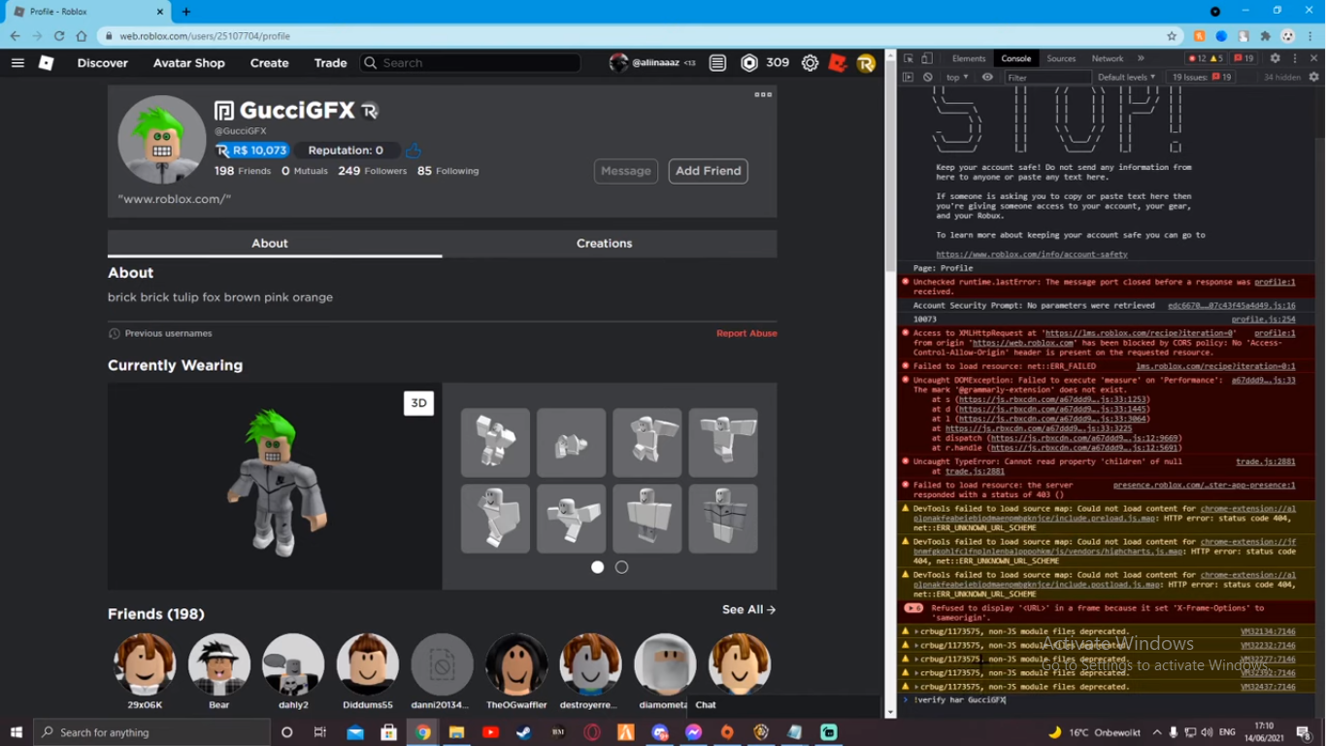The image size is (1326, 746).
Task: Open the Chat bar at the bottom
Action: tap(784, 705)
